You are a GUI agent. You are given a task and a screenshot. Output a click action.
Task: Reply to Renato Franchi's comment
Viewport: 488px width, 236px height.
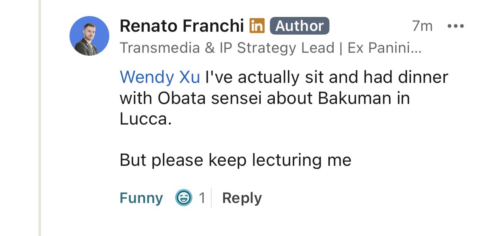coord(242,198)
